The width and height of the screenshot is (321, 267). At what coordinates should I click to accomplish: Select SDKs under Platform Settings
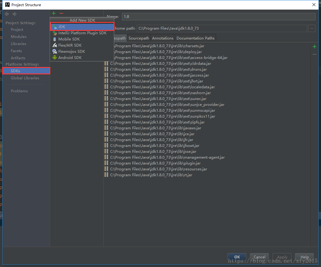26,71
